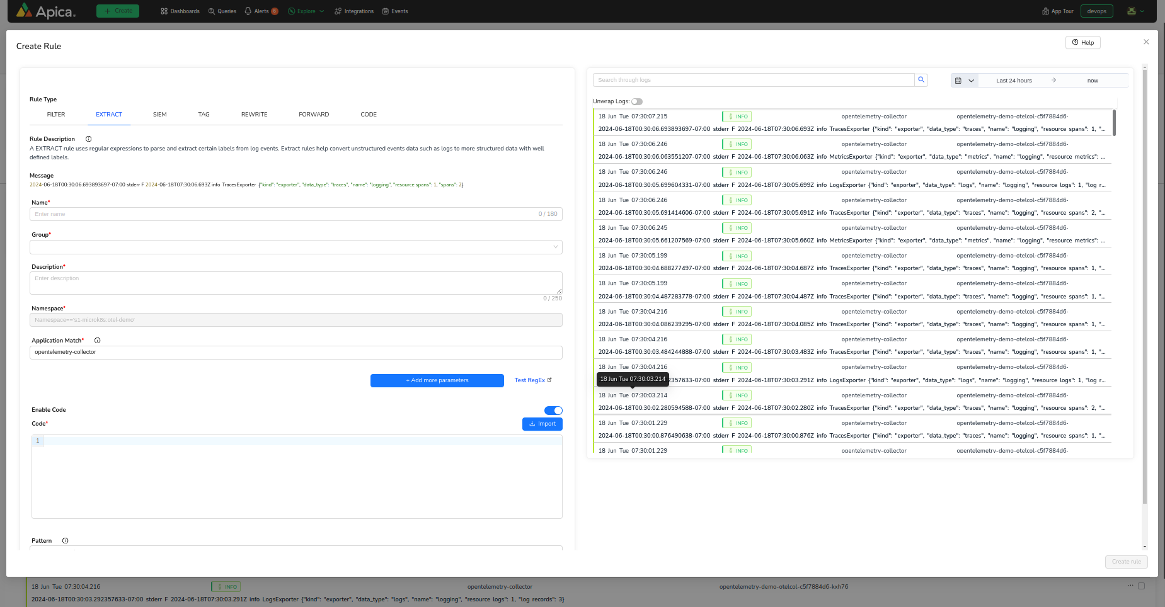Screen dimensions: 1165x607
Task: Expand the user account menu in header
Action: 1135,11
